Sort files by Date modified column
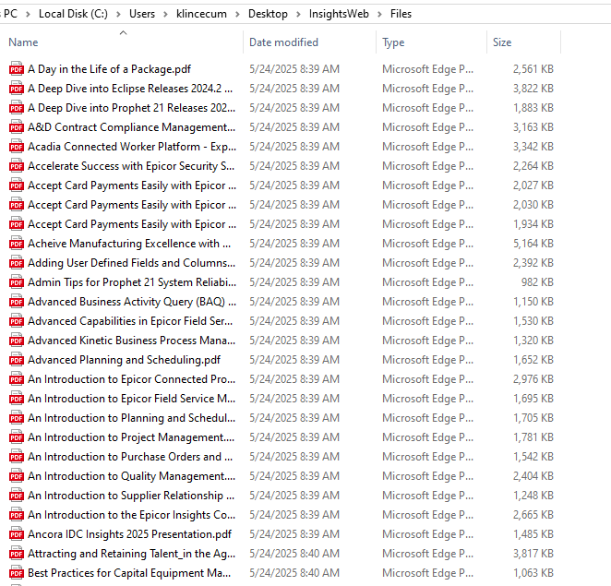The width and height of the screenshot is (611, 586). 283,42
